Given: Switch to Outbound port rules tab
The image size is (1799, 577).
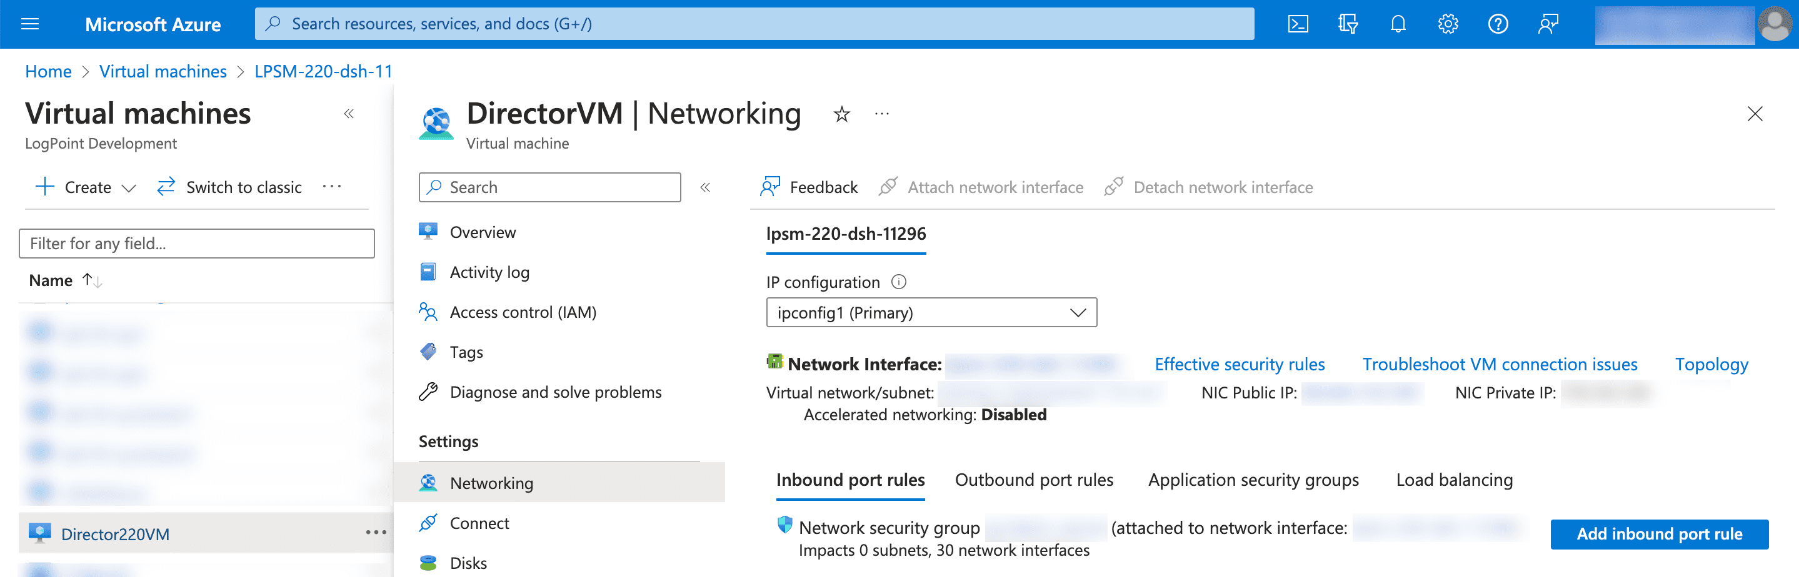Looking at the screenshot, I should 1034,480.
